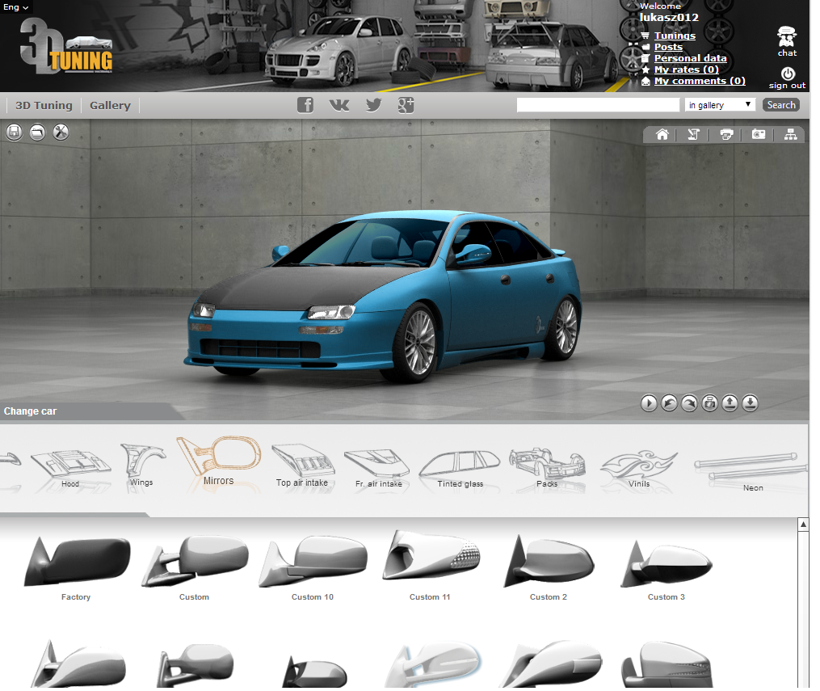
Task: Click the Search button
Action: pyautogui.click(x=780, y=105)
